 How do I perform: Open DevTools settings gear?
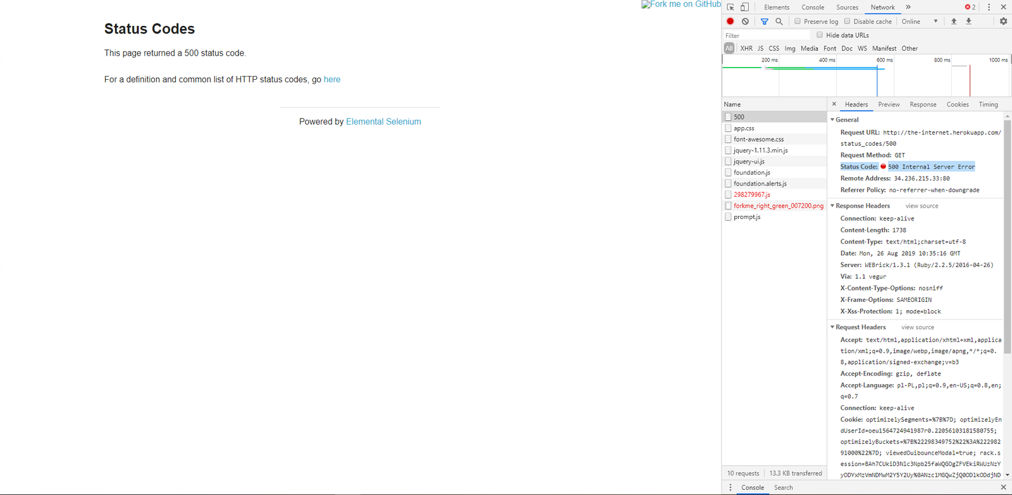pyautogui.click(x=1003, y=21)
